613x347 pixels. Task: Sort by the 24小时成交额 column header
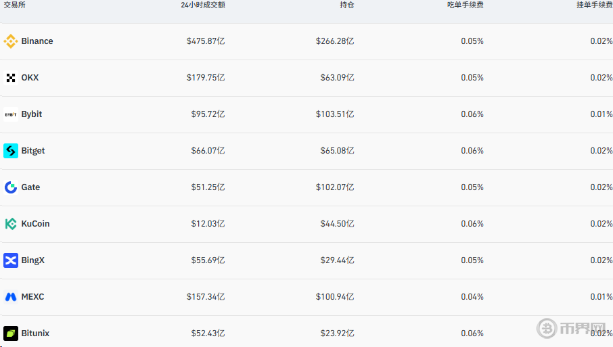coord(203,5)
